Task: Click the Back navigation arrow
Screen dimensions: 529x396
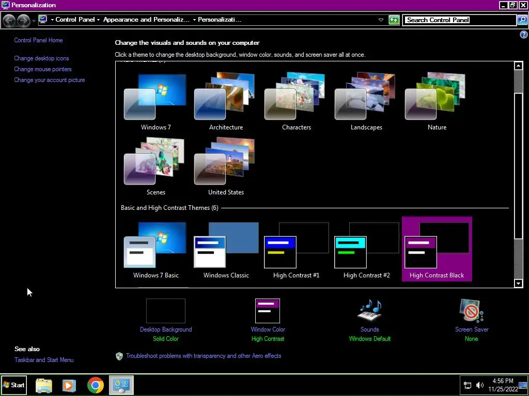Action: coord(9,21)
